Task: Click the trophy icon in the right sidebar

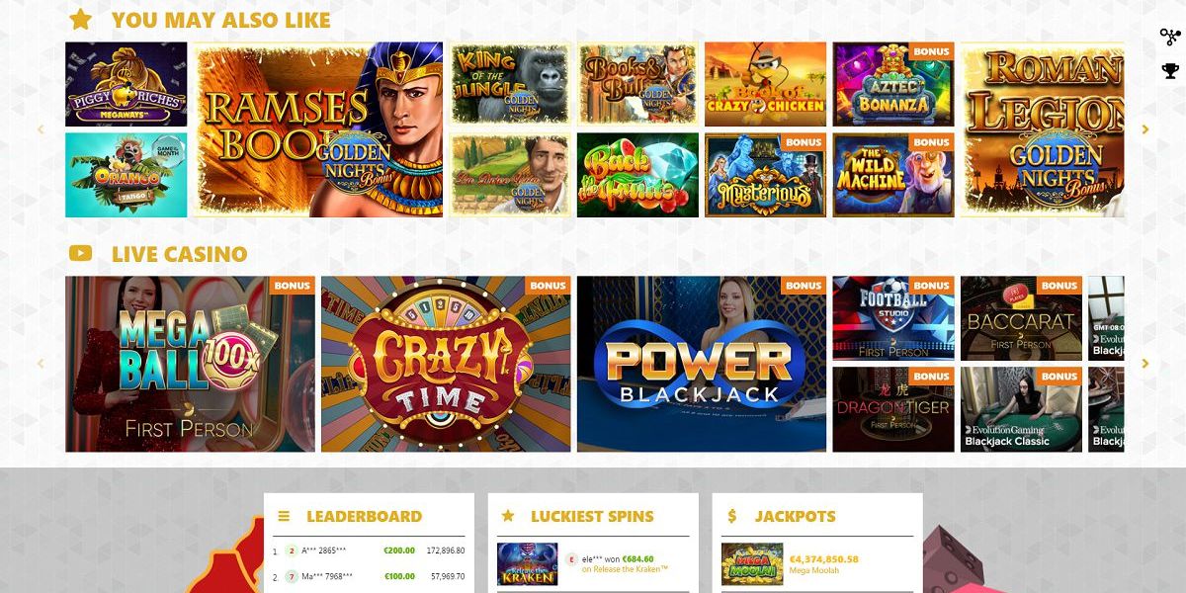Action: click(1170, 71)
